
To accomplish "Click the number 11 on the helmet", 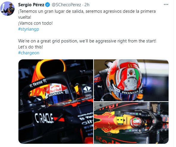I will [x=130, y=66].
